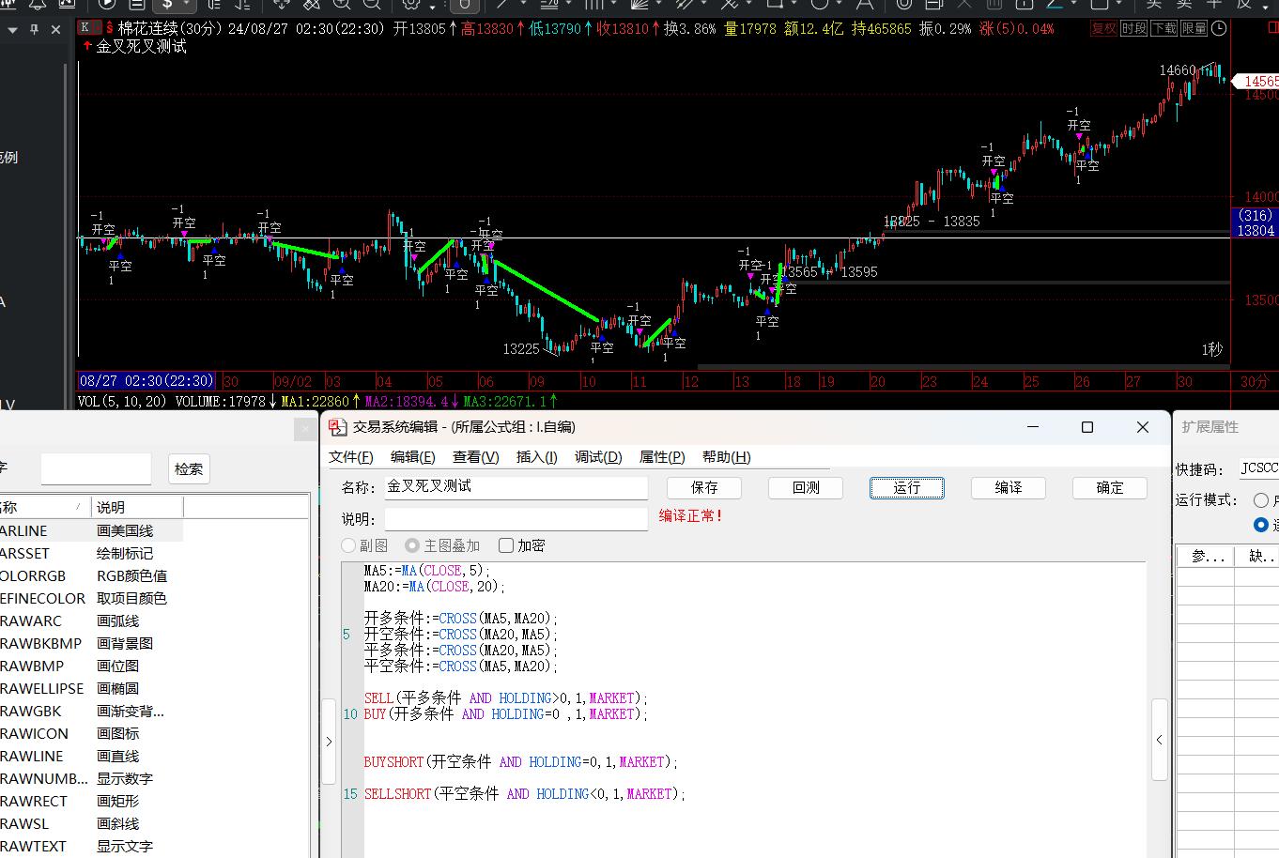Viewport: 1279px width, 858px height.
Task: Click the 缺.. column header in properties table
Action: pos(1258,557)
